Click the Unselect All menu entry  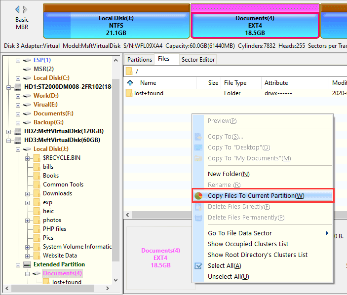(228, 277)
